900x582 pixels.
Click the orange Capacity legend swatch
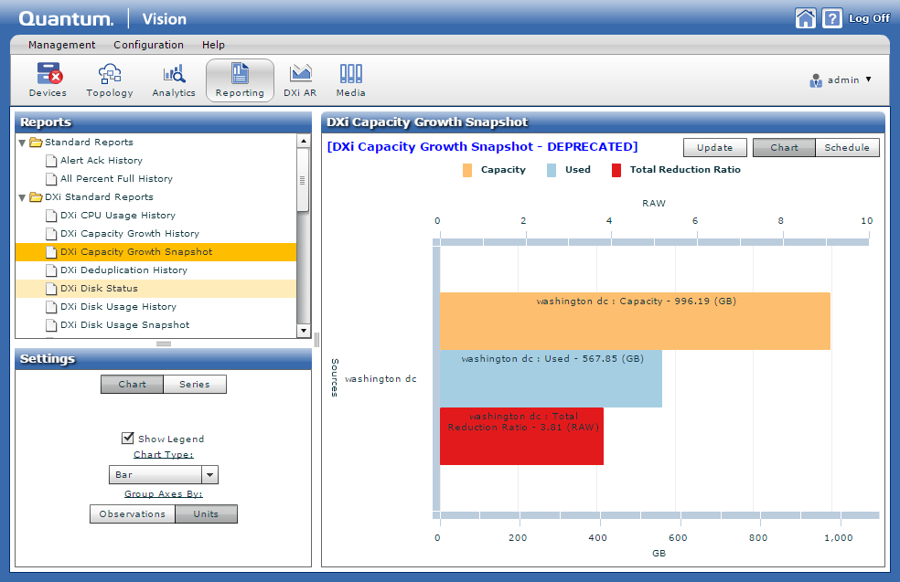pos(467,170)
